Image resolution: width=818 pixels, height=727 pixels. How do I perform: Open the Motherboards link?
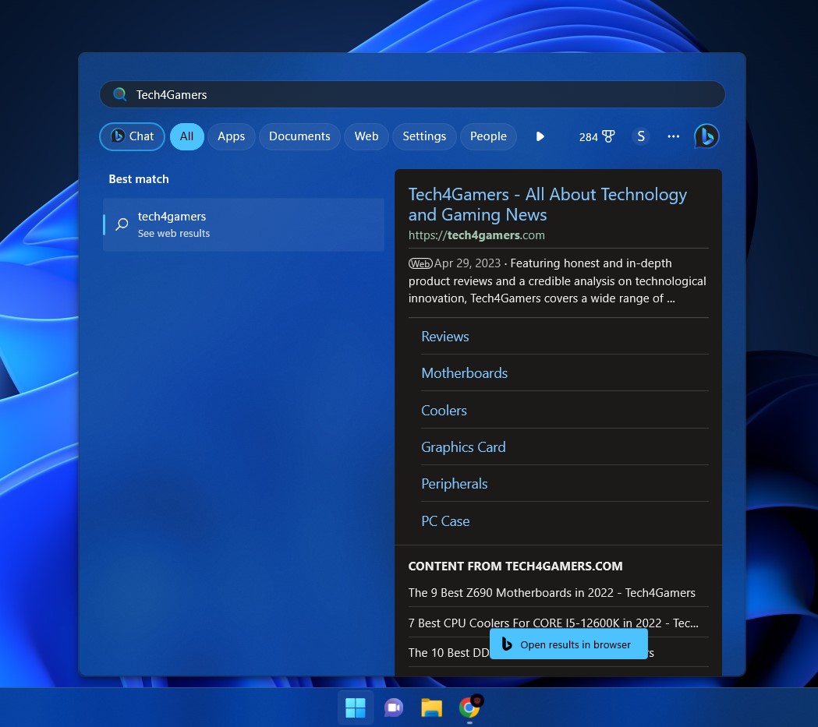[x=464, y=373]
